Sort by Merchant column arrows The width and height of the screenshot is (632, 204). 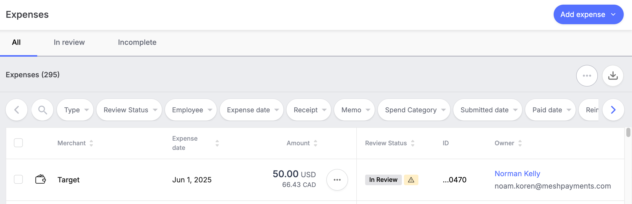point(91,143)
